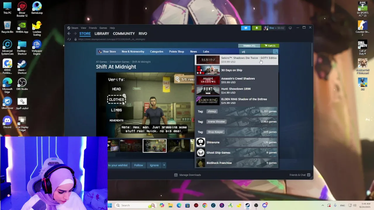Add the game to your wishlist
Screen dimensions: 374x210
click(x=118, y=165)
